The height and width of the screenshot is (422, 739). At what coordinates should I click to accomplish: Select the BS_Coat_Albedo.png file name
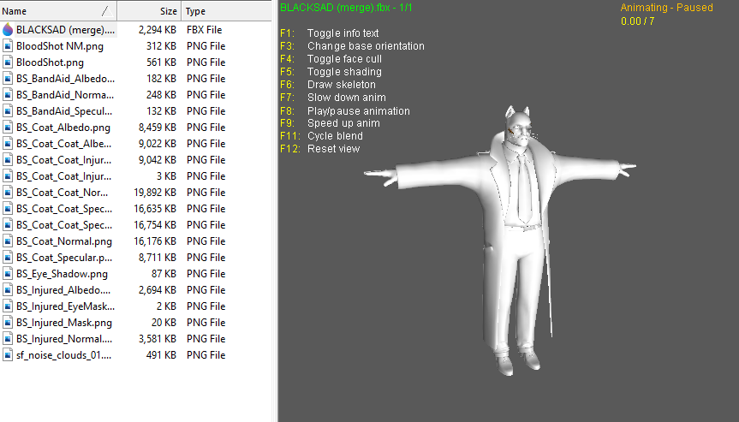pyautogui.click(x=63, y=128)
